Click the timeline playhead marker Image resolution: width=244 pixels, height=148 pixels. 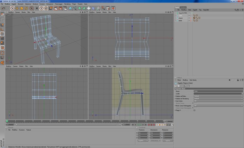(7, 121)
